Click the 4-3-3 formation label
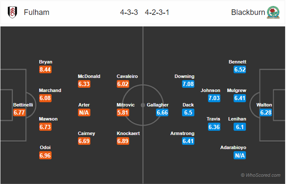The height and width of the screenshot is (184, 286). click(x=129, y=12)
